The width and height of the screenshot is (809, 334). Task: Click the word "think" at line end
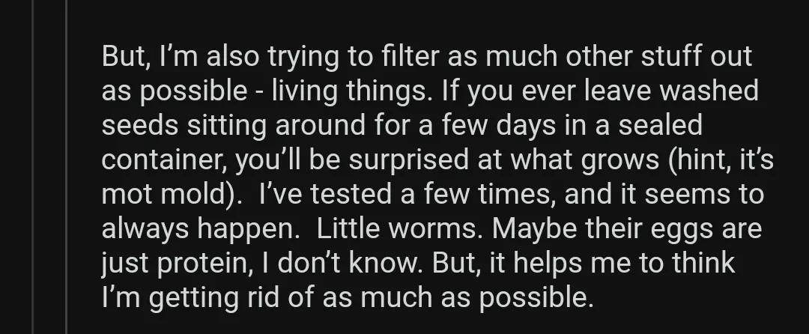699,264
